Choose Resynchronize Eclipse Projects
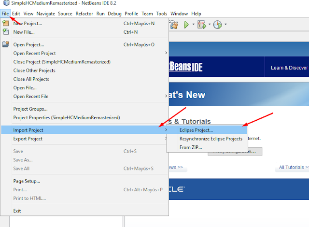This screenshot has height=227, width=309. point(207,139)
